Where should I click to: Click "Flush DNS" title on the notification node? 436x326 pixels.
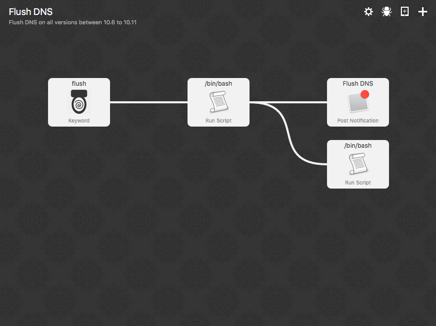[x=357, y=83]
